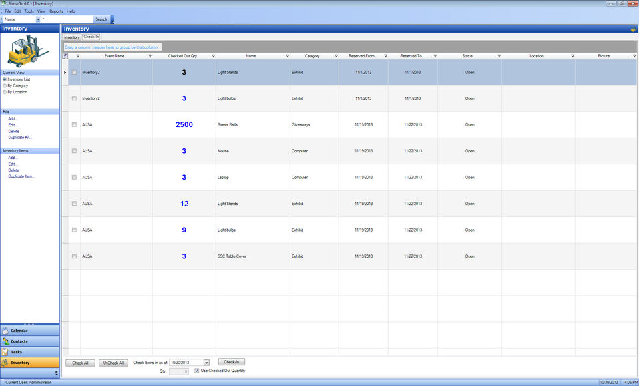Click the SSC Table Cover name cell
Screen dimensions: 639x386
253,256
